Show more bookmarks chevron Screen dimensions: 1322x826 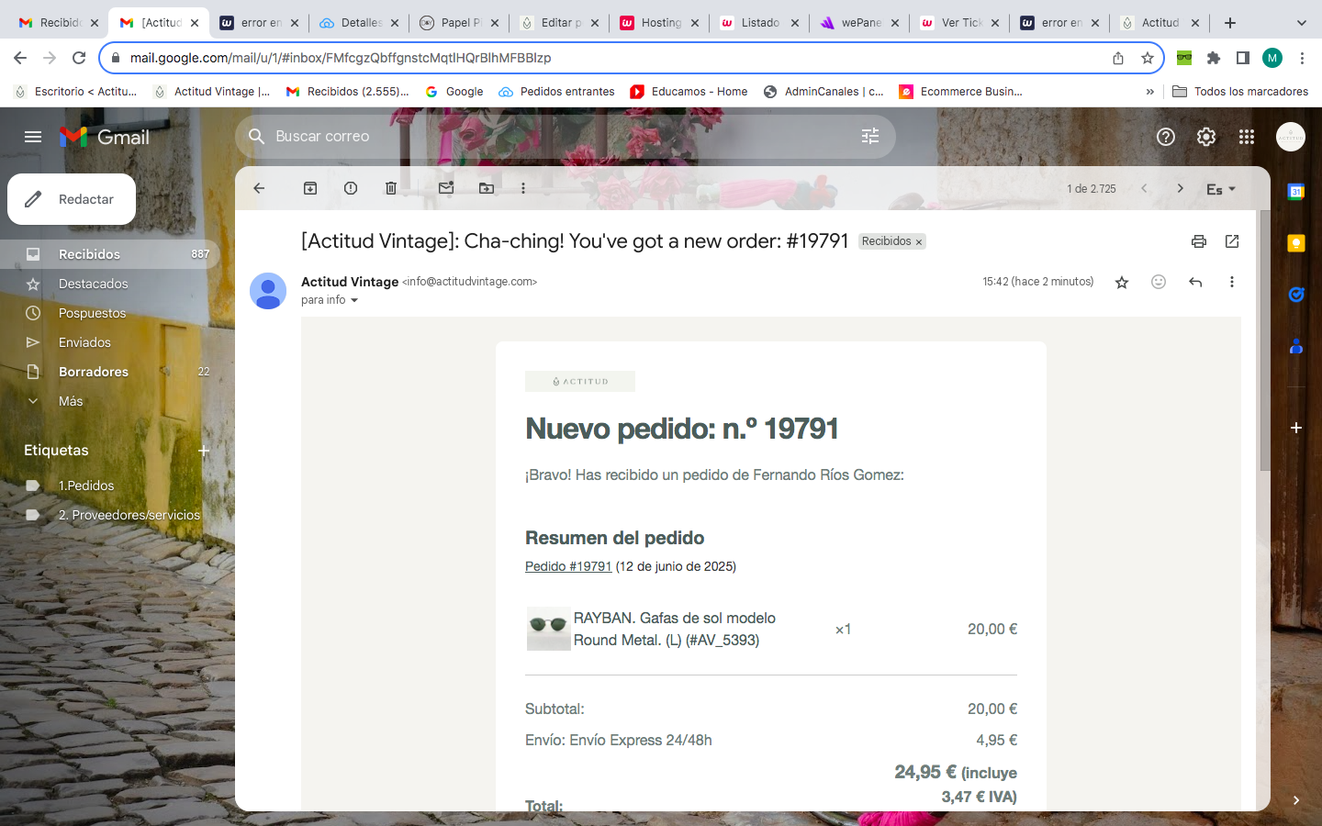(1149, 92)
